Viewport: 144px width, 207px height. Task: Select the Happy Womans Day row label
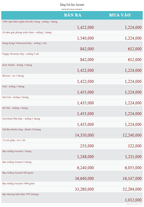tap(21, 54)
